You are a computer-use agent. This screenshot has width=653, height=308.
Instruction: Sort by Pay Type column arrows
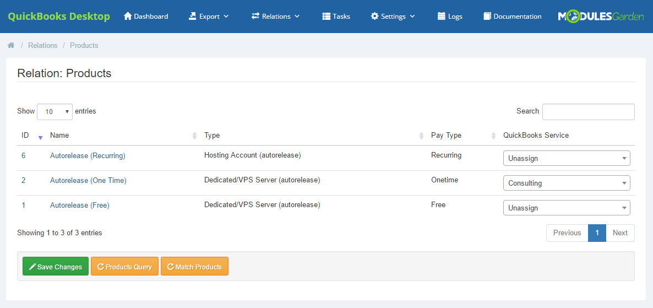pyautogui.click(x=493, y=136)
